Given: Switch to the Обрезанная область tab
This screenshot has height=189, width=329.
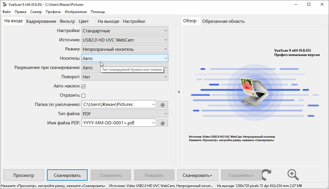Looking at the screenshot, I should [x=224, y=21].
